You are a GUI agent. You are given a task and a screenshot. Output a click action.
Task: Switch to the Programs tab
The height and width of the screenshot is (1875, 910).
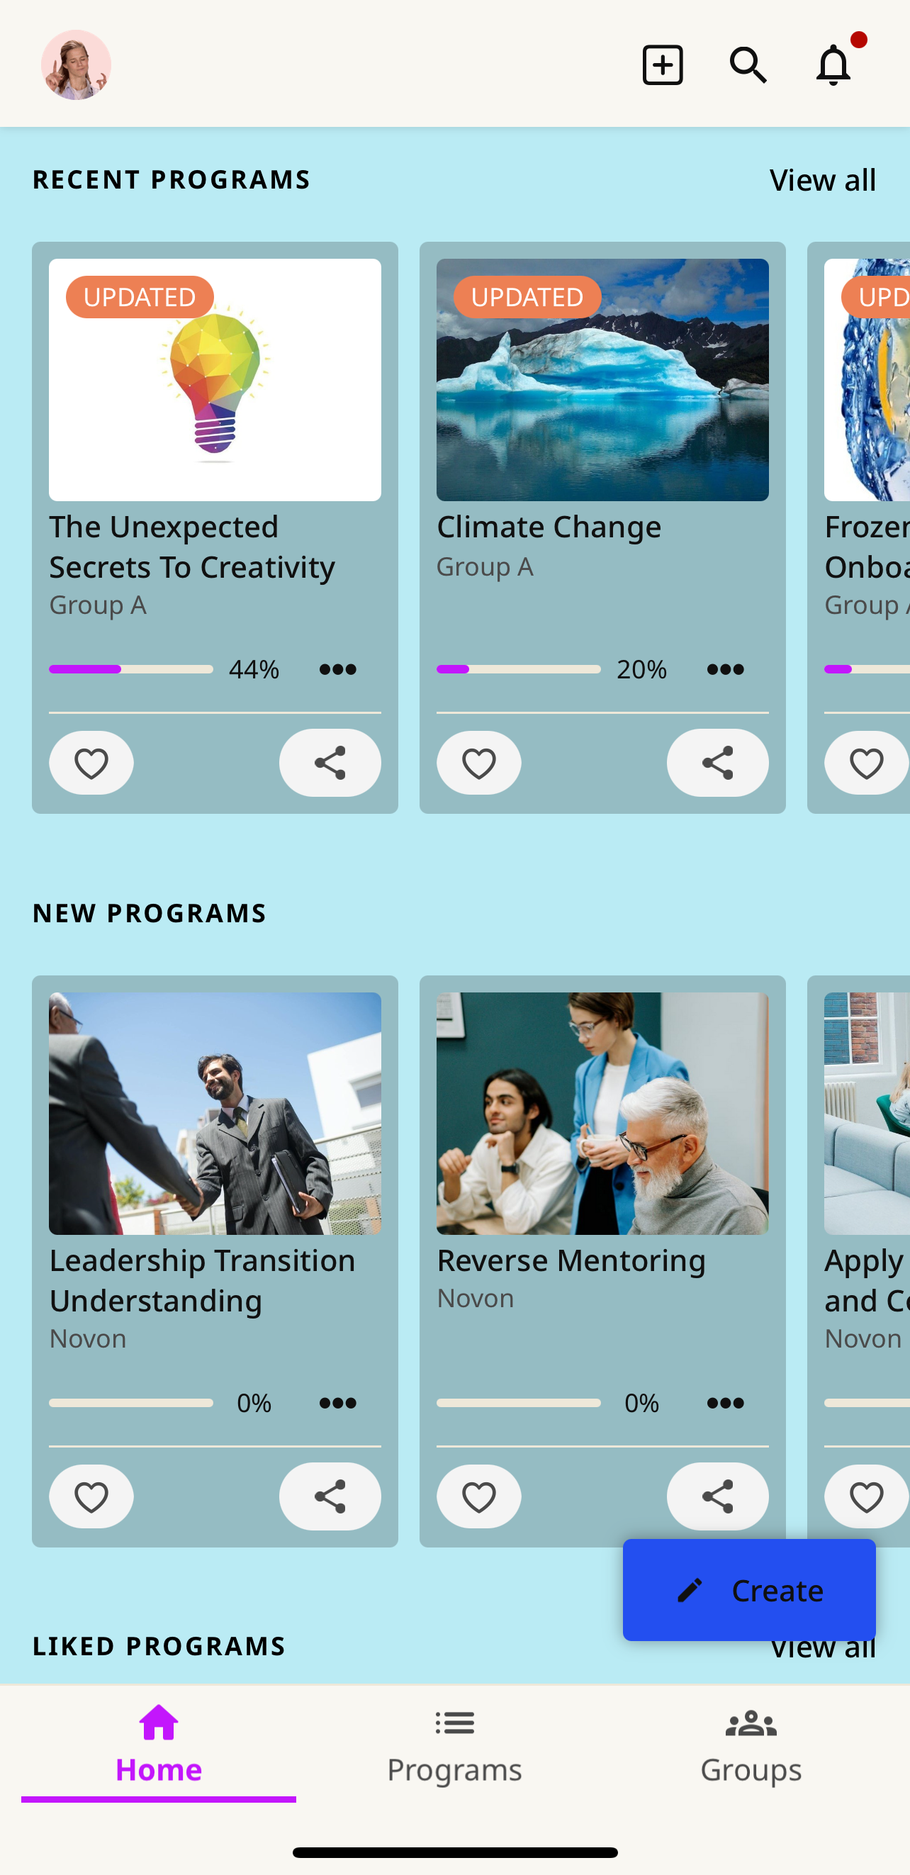point(454,1747)
